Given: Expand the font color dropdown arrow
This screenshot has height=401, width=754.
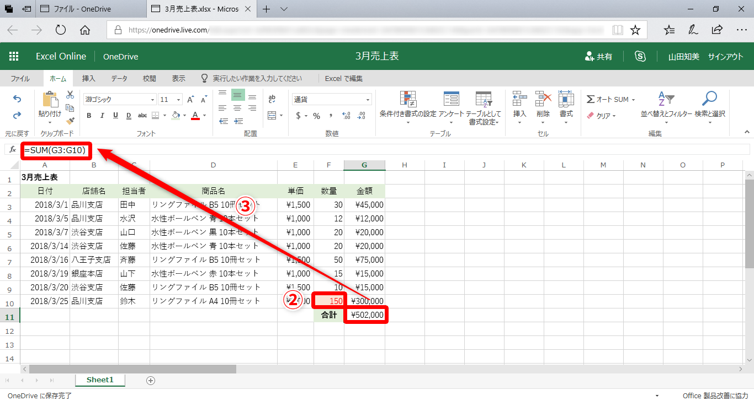Looking at the screenshot, I should click(204, 116).
